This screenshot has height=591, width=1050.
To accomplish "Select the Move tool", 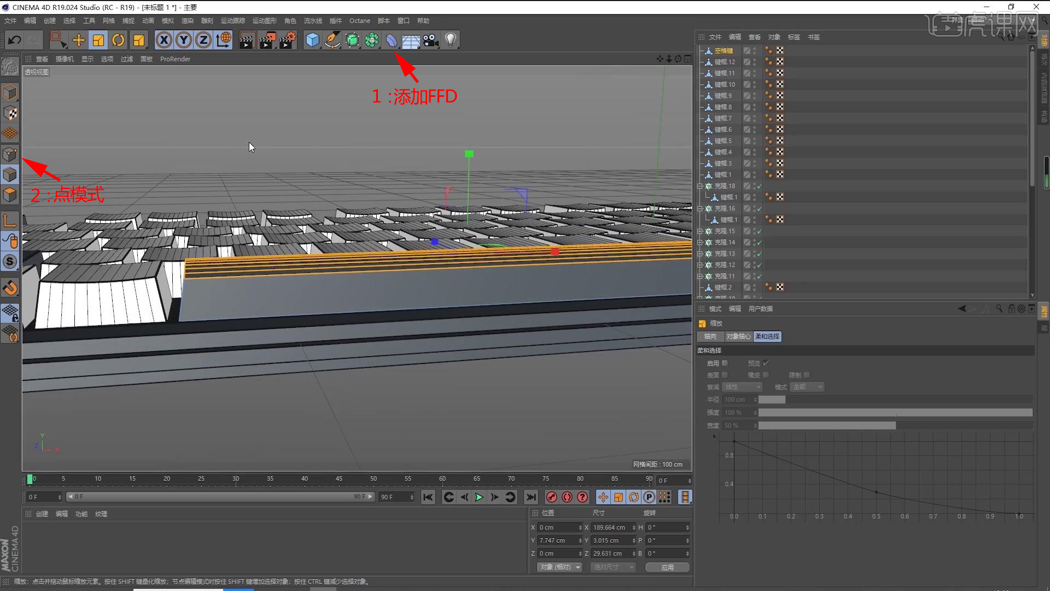I will 78,40.
